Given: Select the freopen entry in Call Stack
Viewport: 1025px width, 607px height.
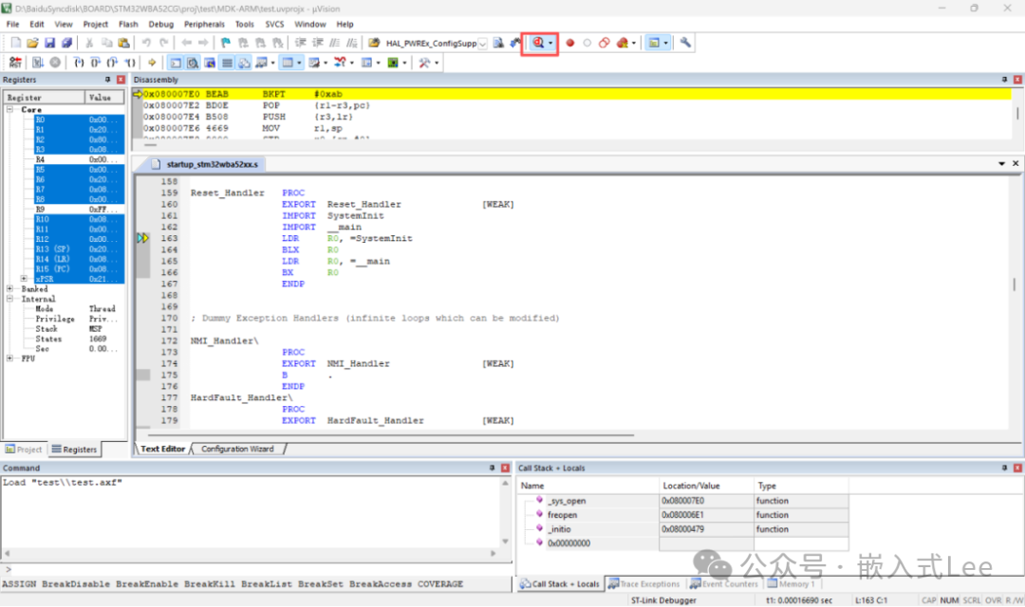Looking at the screenshot, I should tap(562, 515).
